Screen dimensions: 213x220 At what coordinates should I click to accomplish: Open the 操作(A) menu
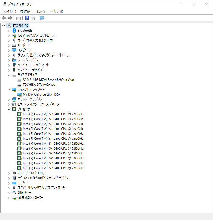click(x=26, y=11)
